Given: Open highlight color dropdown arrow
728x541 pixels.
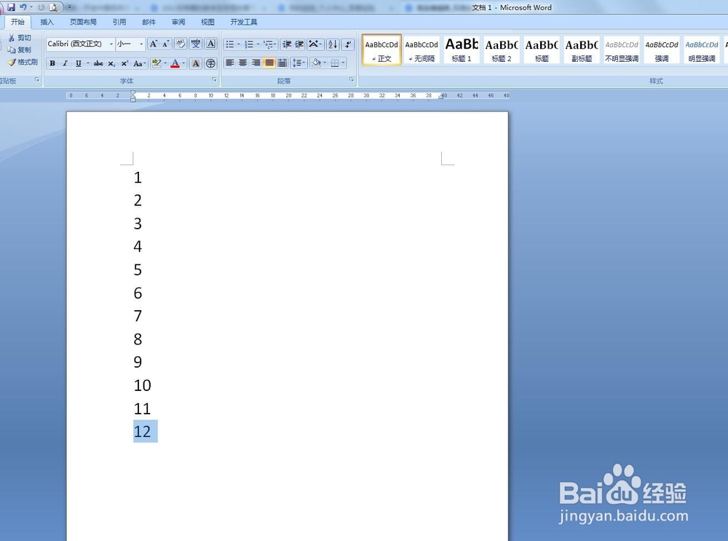Looking at the screenshot, I should [x=165, y=63].
